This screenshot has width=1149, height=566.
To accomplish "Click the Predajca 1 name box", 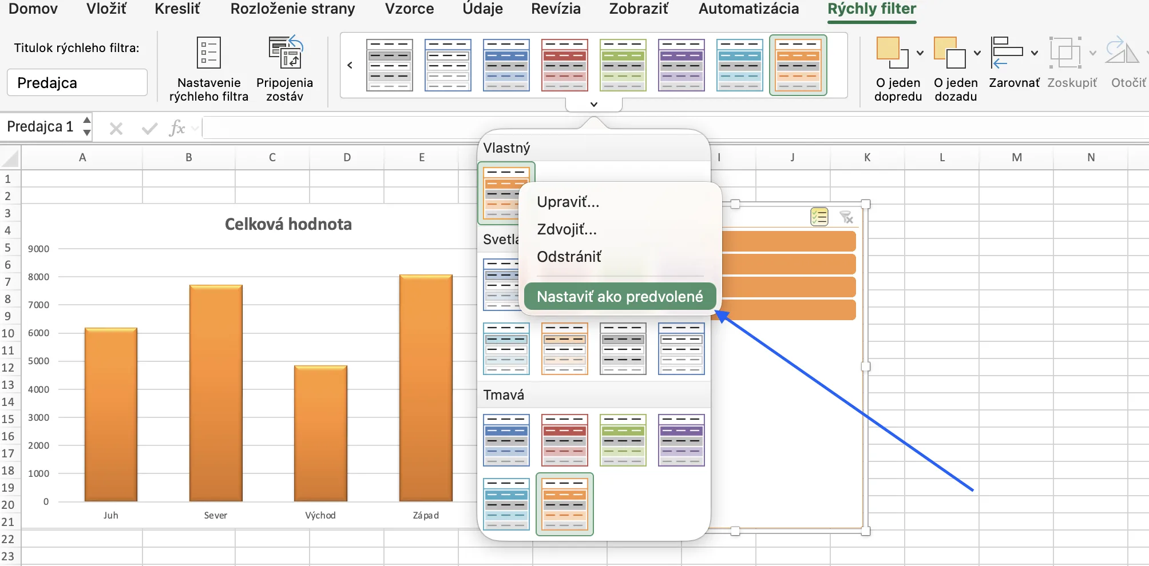I will click(40, 126).
